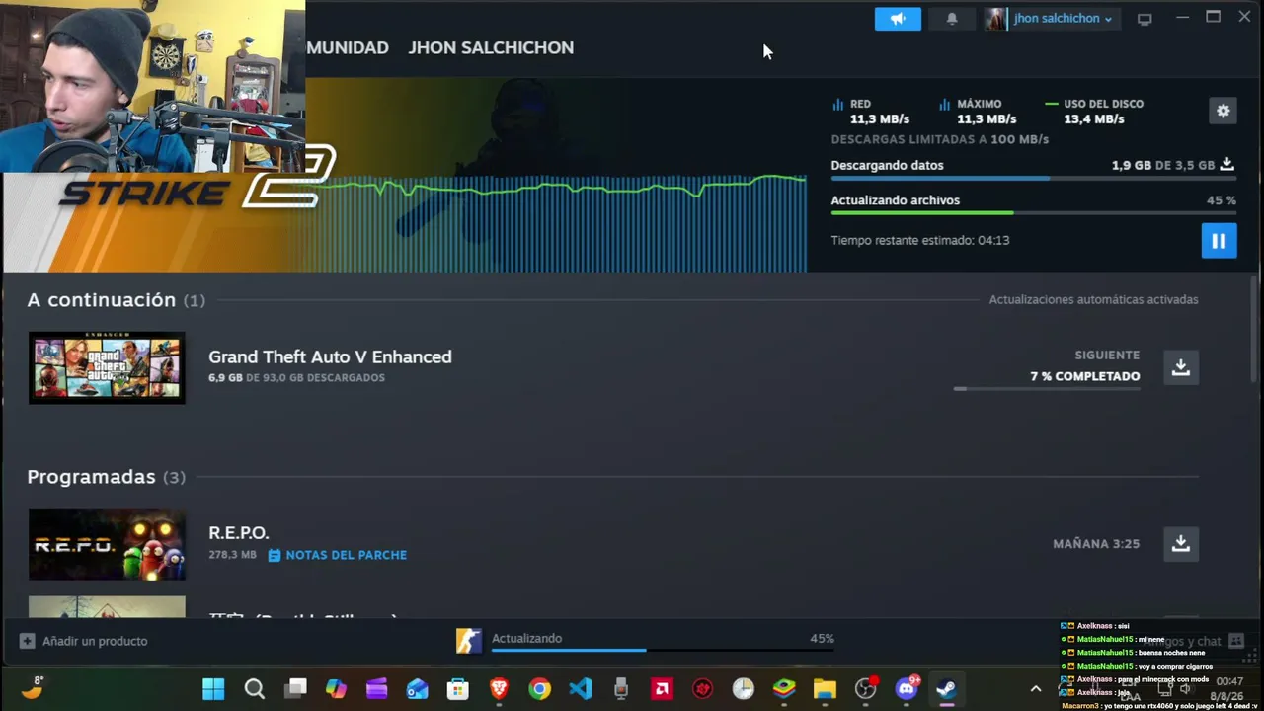Click DESCARGAS LIMITADAS A 100 MB/s text
This screenshot has height=711, width=1264.
tap(940, 139)
